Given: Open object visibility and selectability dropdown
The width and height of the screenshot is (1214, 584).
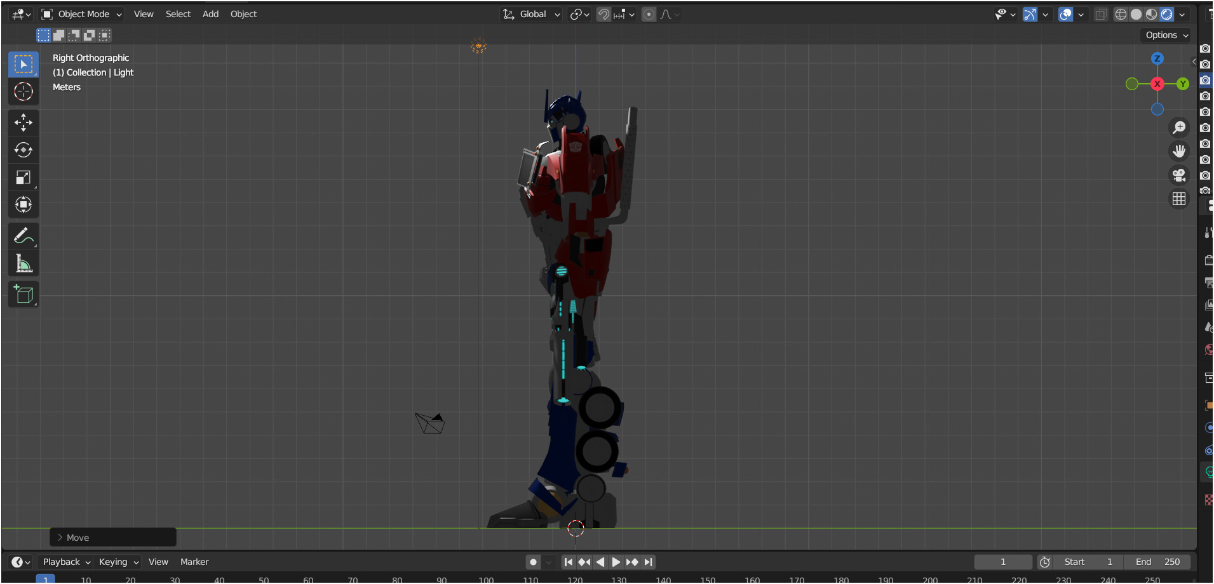Looking at the screenshot, I should [1005, 14].
